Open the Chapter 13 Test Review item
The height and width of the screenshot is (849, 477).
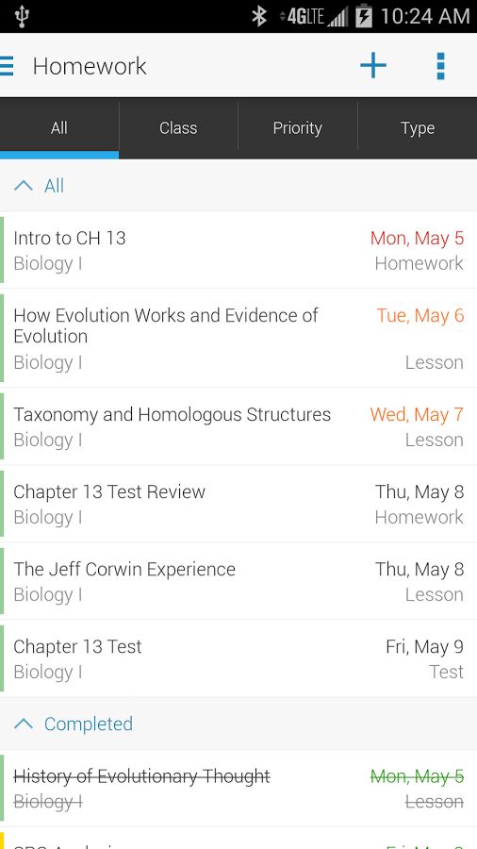tap(238, 504)
